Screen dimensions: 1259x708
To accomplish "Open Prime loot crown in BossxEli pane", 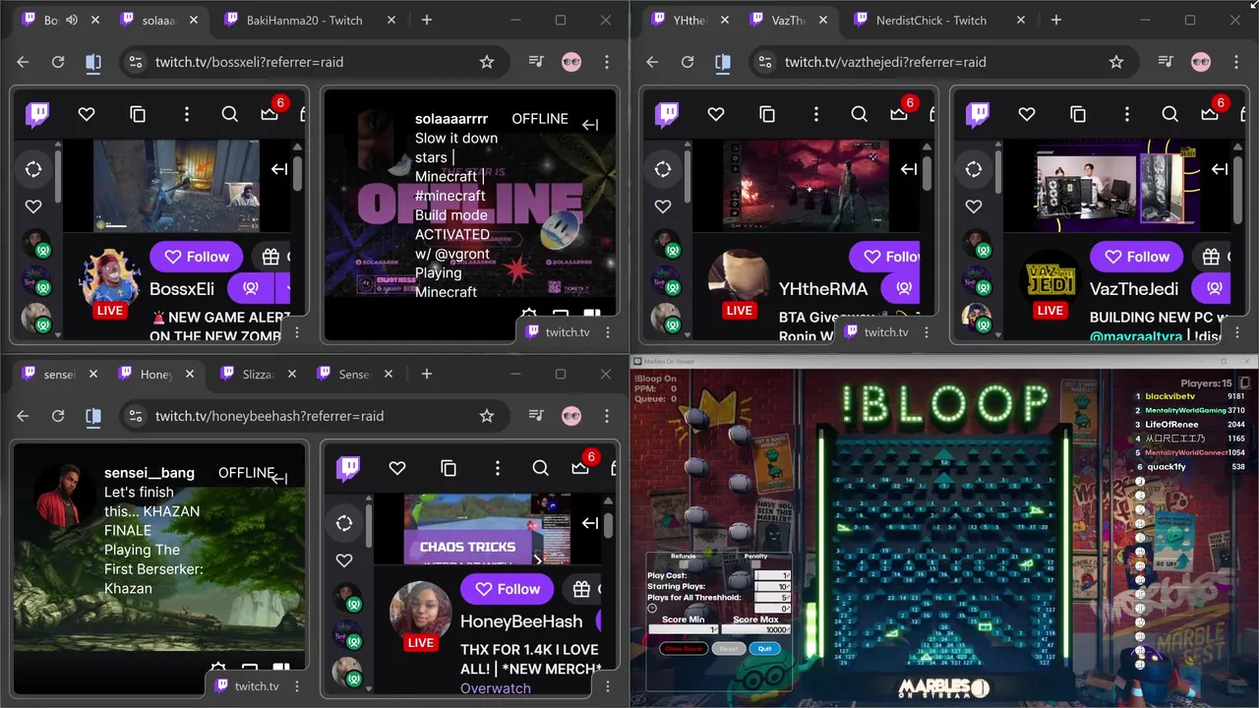I will point(270,113).
